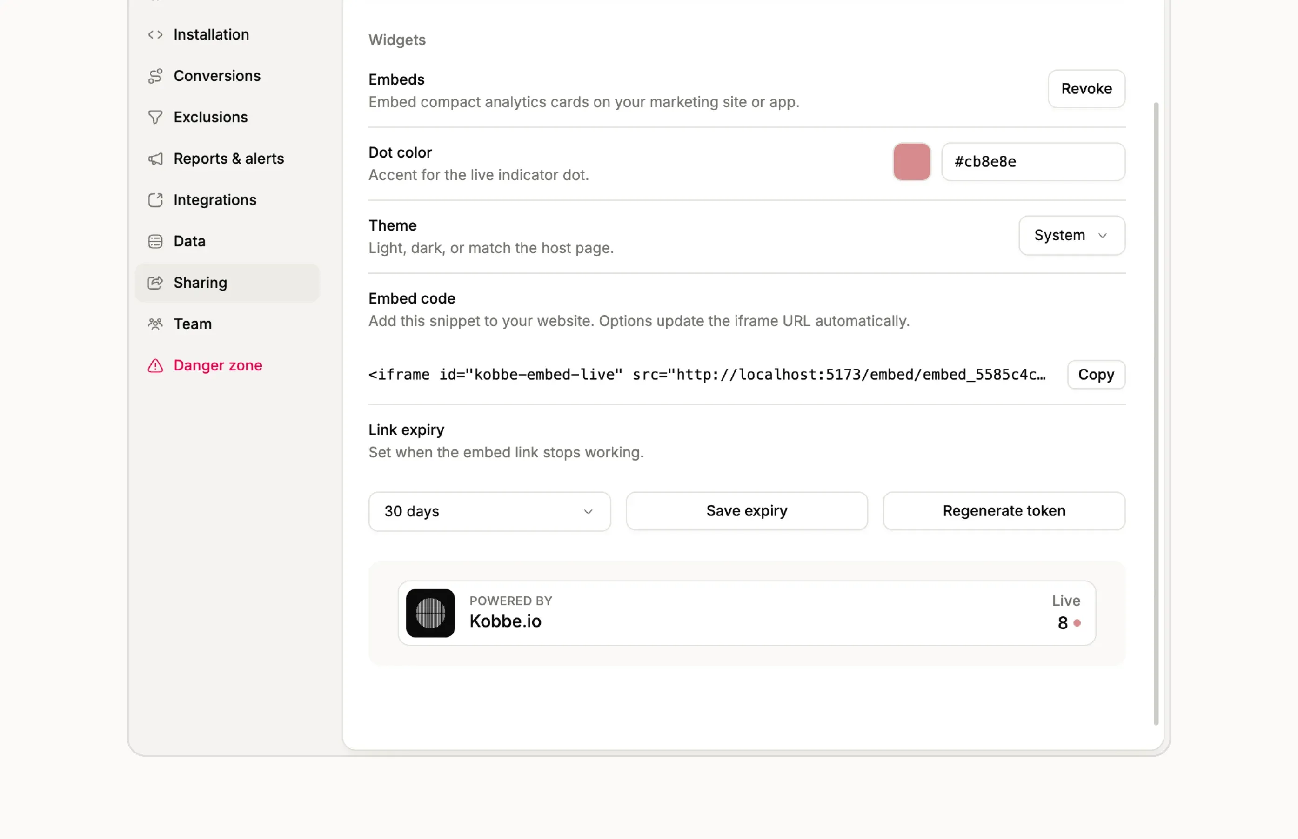Navigate to Danger zone
This screenshot has width=1298, height=839.
(x=227, y=365)
